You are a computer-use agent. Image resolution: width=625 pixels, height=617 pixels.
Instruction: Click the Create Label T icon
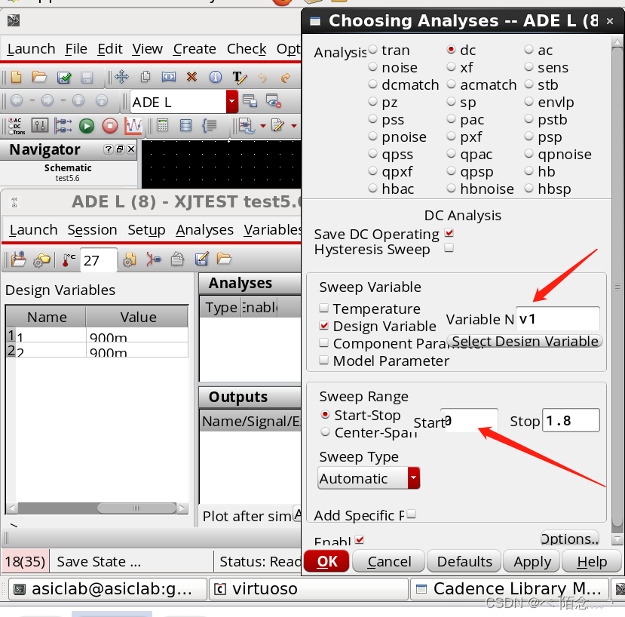pyautogui.click(x=239, y=77)
